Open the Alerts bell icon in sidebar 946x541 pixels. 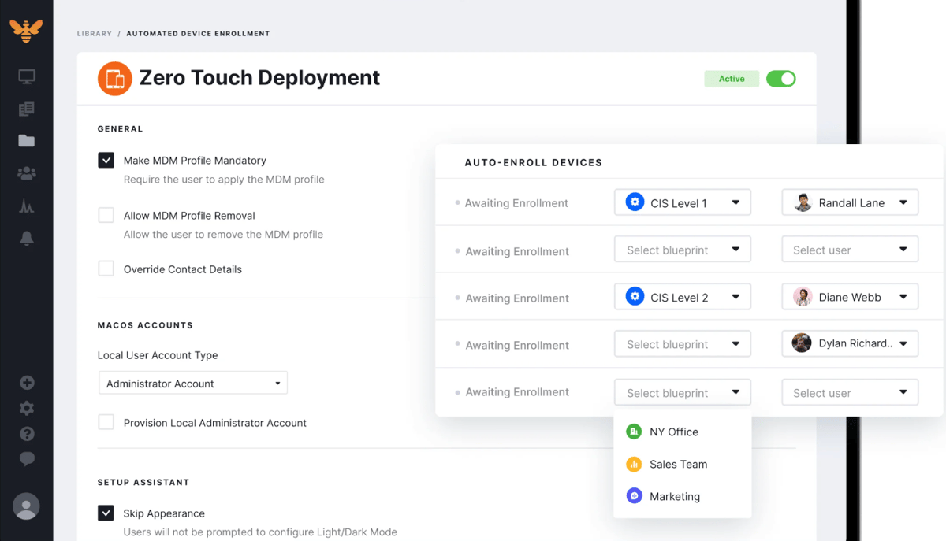click(27, 239)
